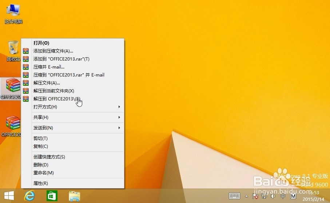Image resolution: width=330 pixels, height=203 pixels.
Task: Open Windows Store from taskbar
Action: tap(52, 196)
